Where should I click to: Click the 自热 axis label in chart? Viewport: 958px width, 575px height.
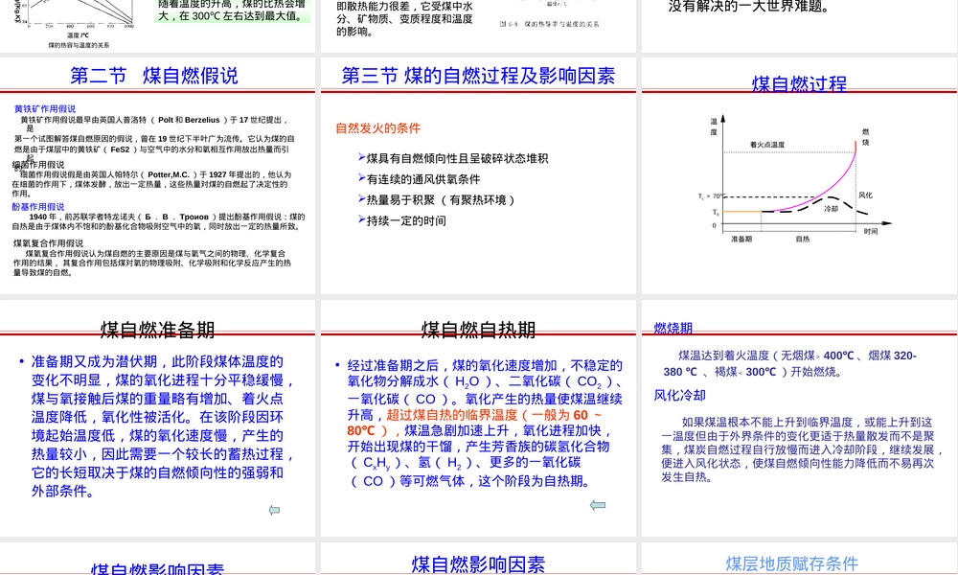click(x=803, y=239)
